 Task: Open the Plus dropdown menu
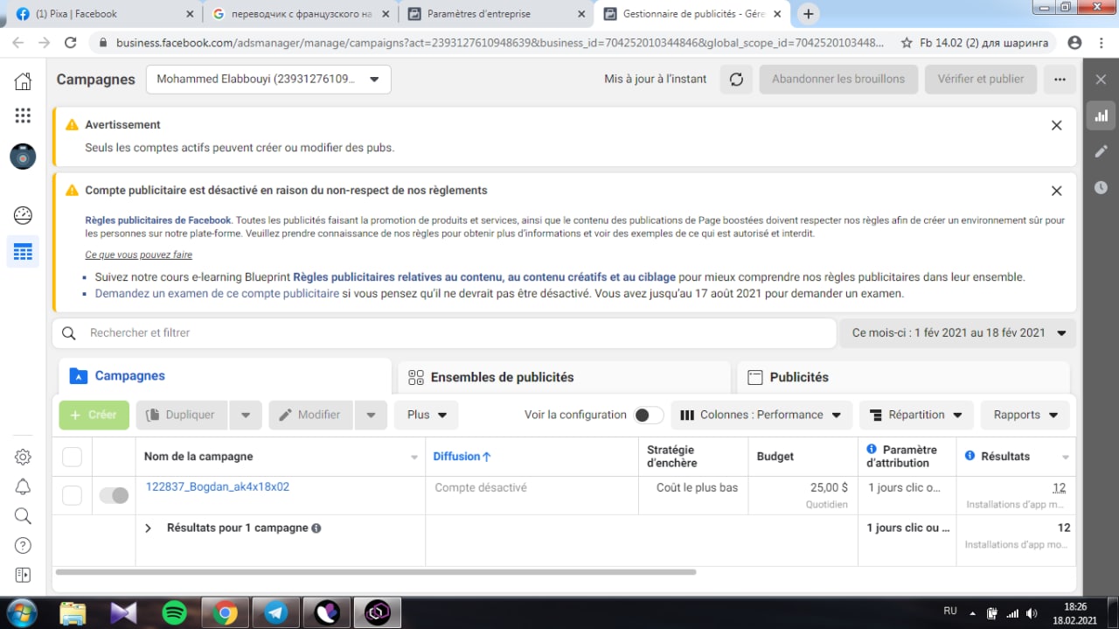coord(427,415)
